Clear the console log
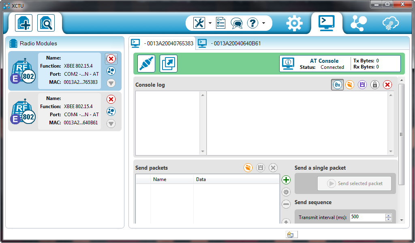The image size is (415, 243). pyautogui.click(x=387, y=85)
